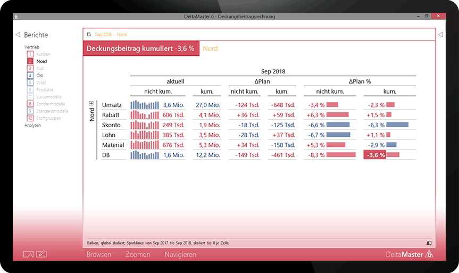Select the Produkte report

click(45, 89)
